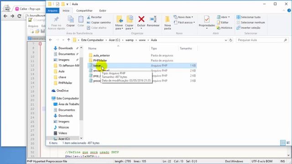292x164 pixels.
Task: Expand Propriedades dropdown arrow
Action: click(x=207, y=28)
